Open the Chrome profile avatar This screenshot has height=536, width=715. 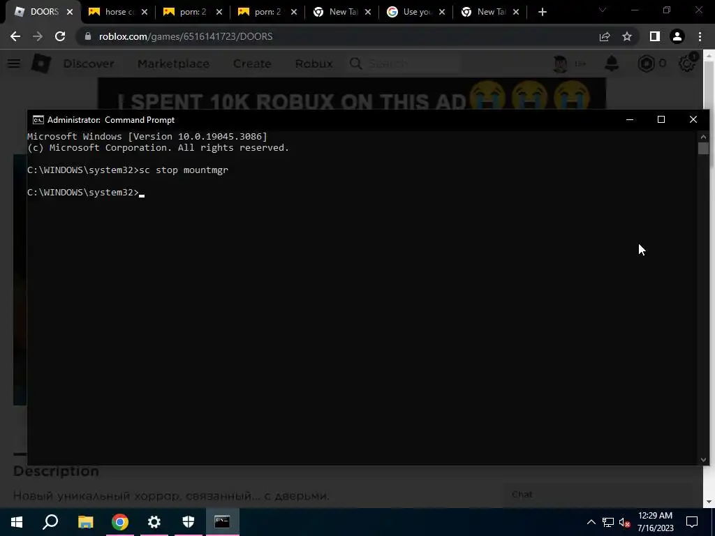click(677, 36)
